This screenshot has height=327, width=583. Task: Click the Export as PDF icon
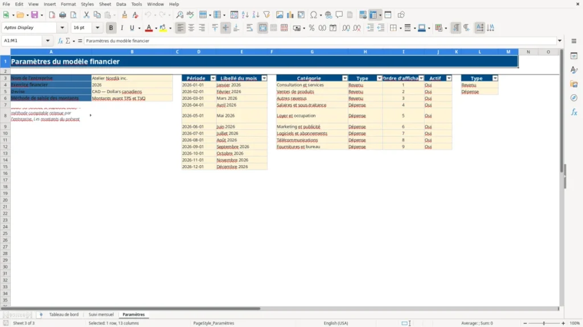click(x=52, y=15)
